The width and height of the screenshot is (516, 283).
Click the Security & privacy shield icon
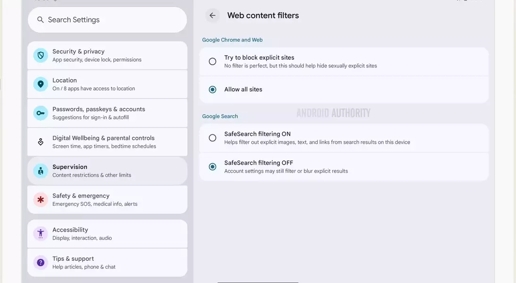(41, 55)
